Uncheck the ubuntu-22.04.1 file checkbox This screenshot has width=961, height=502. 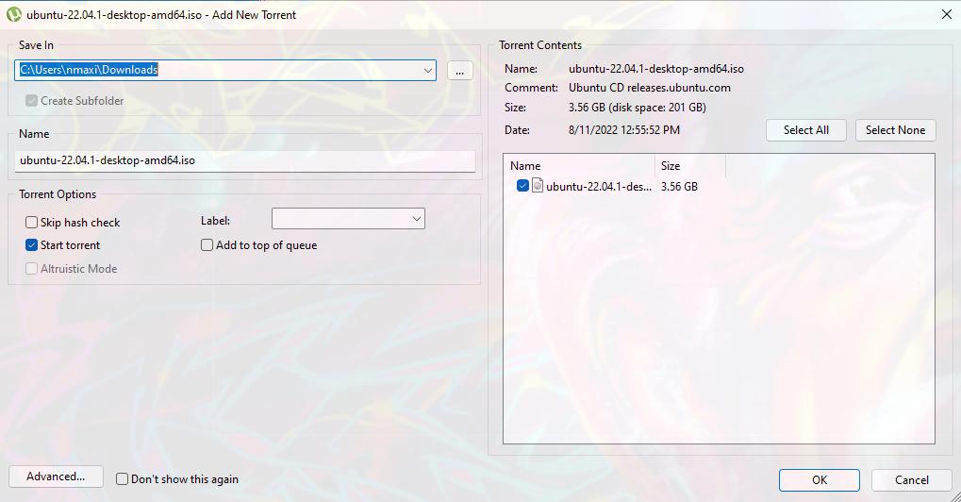click(x=522, y=185)
